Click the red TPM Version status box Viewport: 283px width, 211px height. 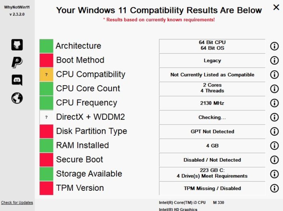click(x=46, y=188)
